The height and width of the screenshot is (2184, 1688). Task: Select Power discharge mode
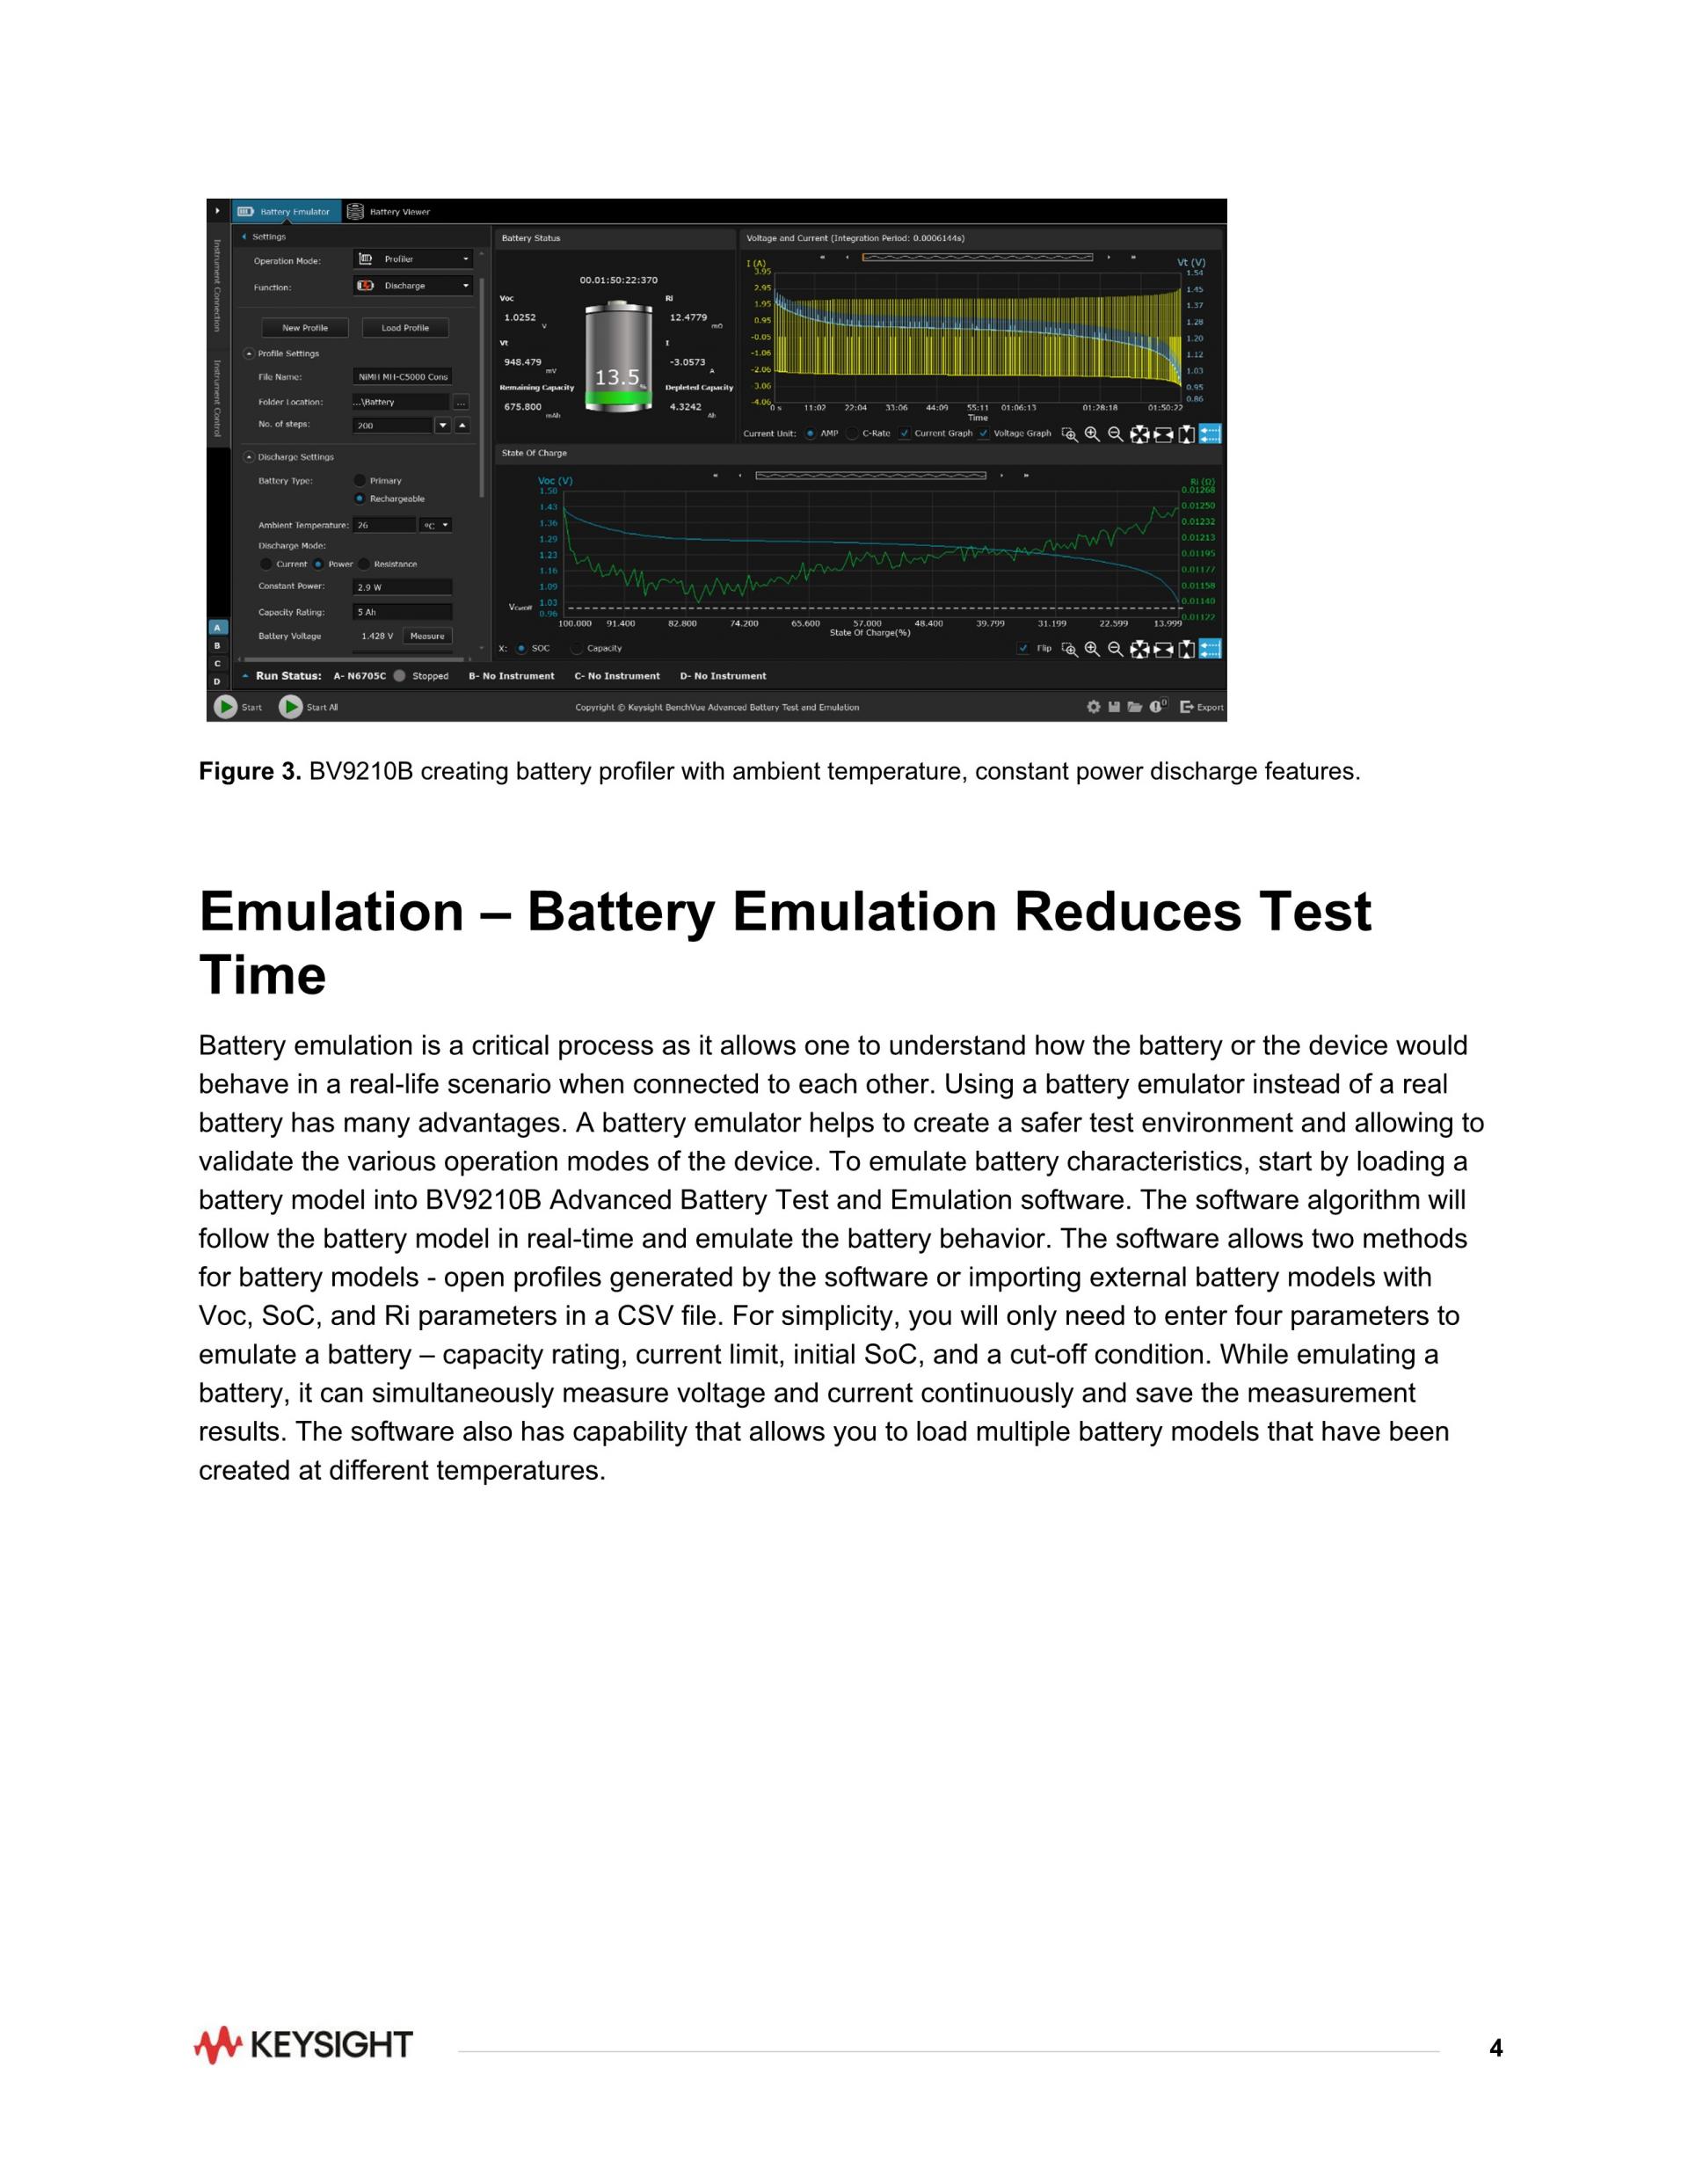318,564
